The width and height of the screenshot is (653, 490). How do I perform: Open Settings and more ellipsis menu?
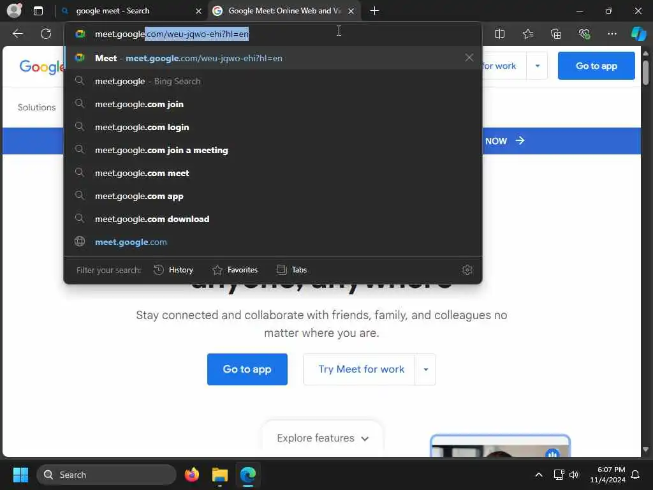click(612, 34)
